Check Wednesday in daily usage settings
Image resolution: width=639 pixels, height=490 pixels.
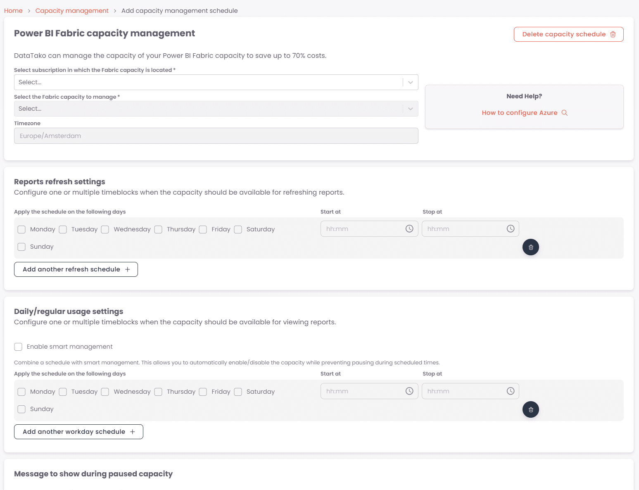pyautogui.click(x=105, y=392)
